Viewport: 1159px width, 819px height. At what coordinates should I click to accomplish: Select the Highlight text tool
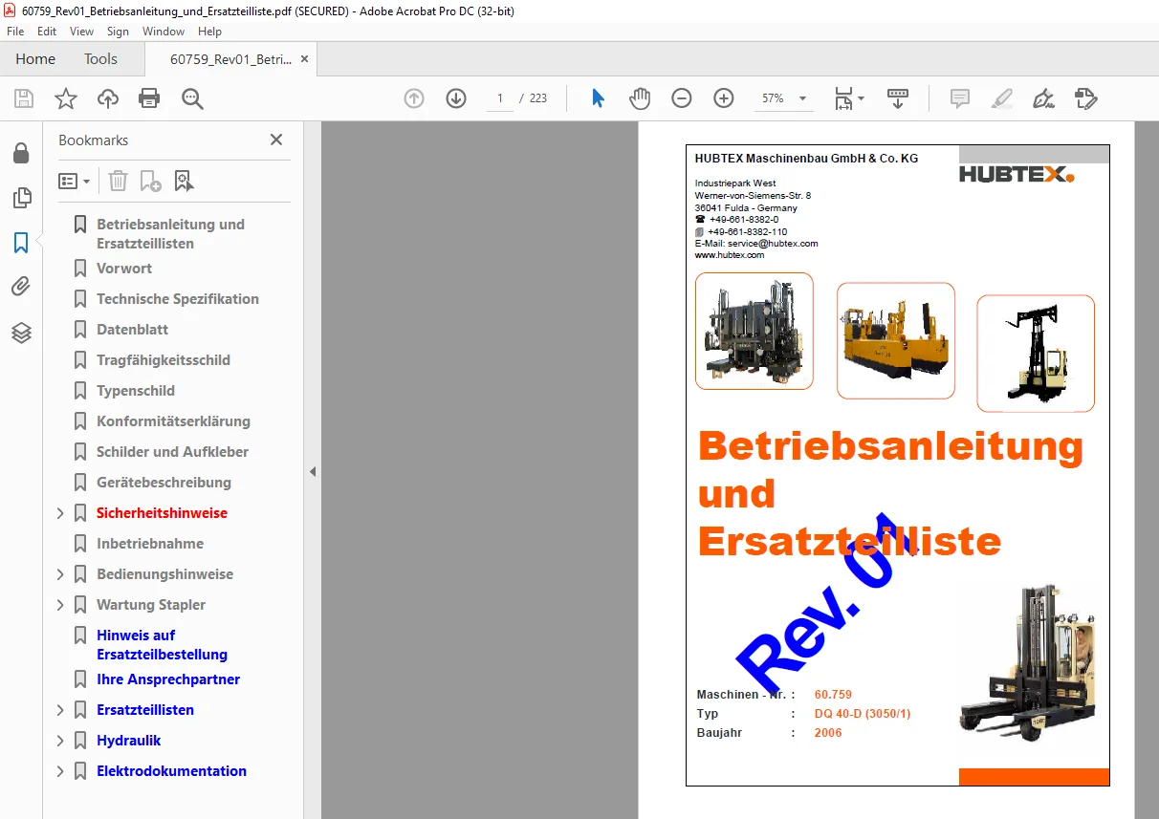point(1001,98)
